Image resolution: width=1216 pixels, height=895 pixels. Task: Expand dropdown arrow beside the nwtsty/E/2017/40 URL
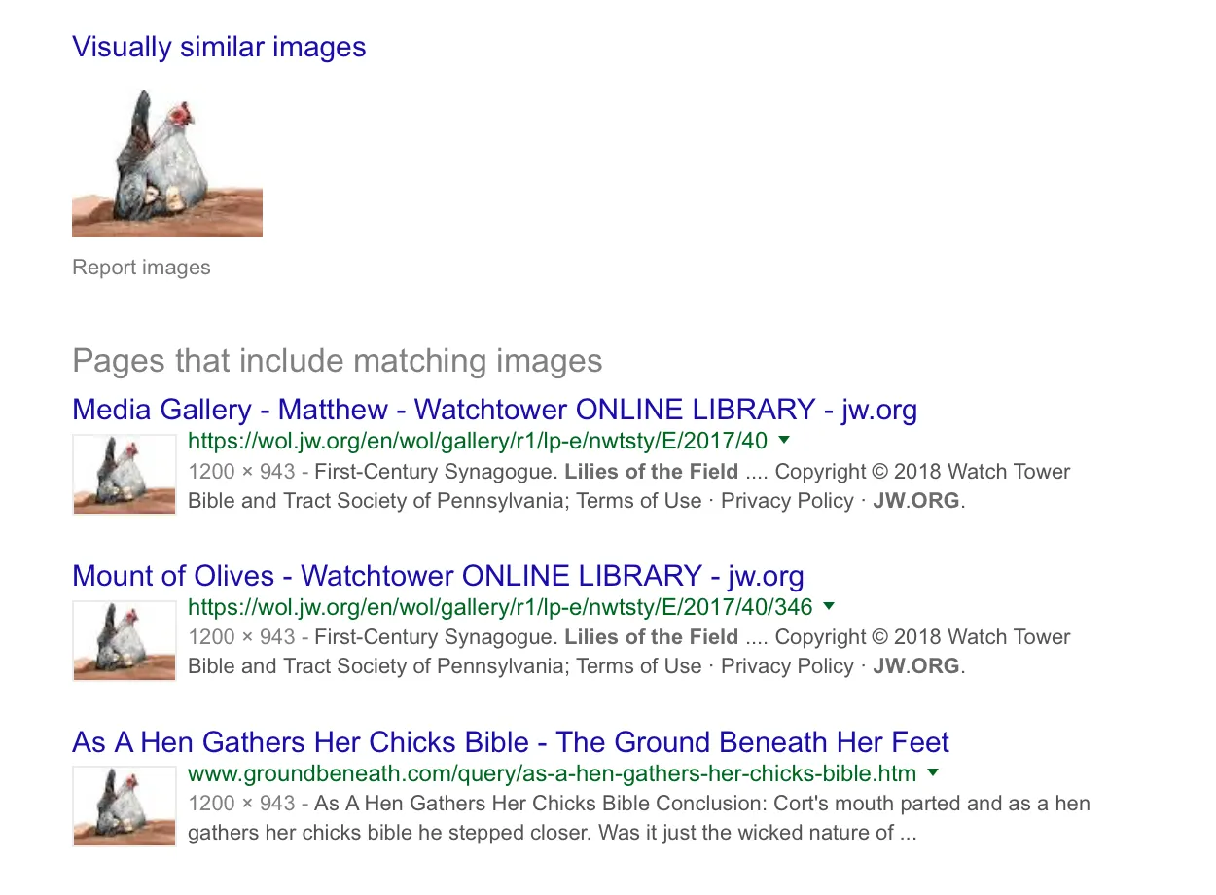(785, 440)
